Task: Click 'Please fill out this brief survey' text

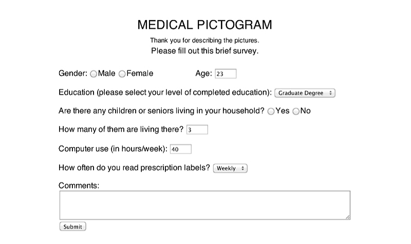Action: coord(204,51)
